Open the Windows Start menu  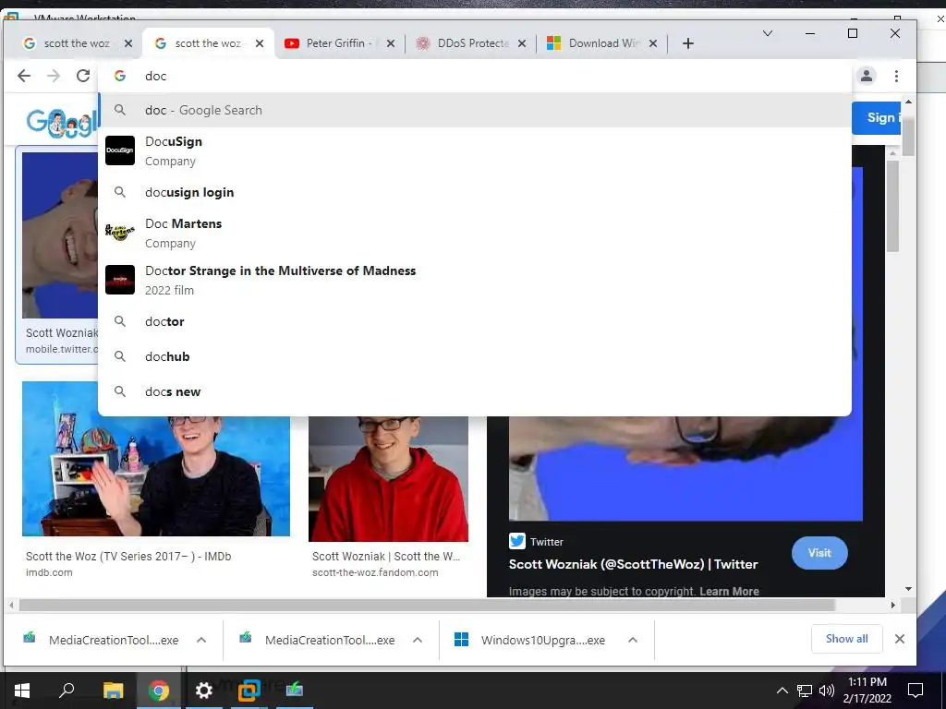pos(22,691)
